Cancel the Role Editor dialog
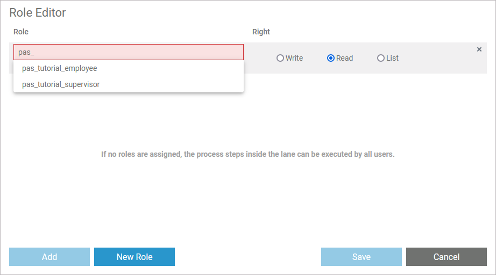This screenshot has width=496, height=275. (447, 257)
